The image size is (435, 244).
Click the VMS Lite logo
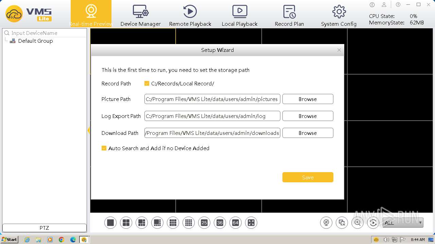[29, 14]
